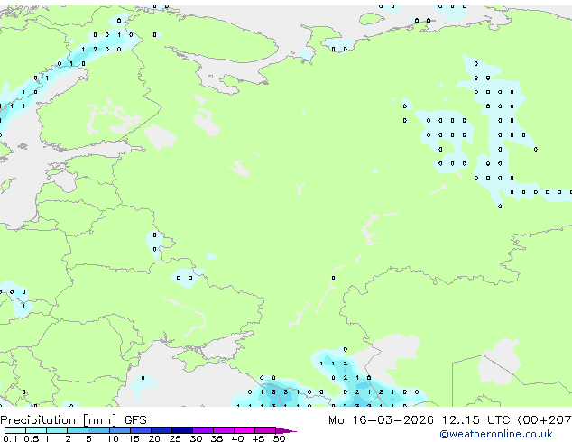
Task: Click the '10' legend scale label
Action: [x=113, y=438]
